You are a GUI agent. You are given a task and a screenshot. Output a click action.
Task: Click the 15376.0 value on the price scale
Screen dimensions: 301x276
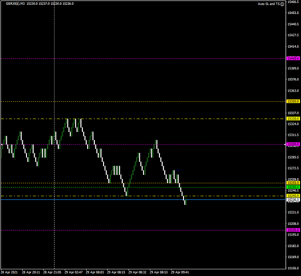(x=293, y=79)
